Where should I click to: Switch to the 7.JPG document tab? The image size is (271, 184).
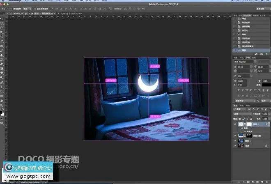[67, 13]
